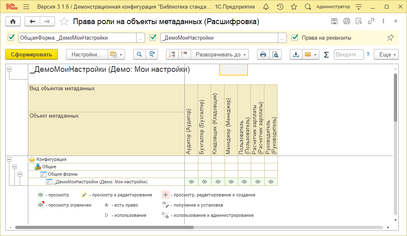
Task: Select the Общие row
Action: 107,167
